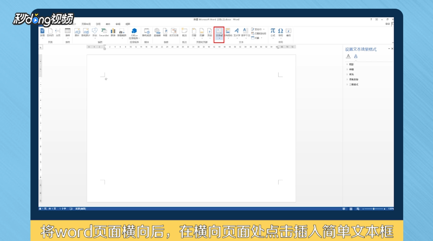Open the Symbol (Ω) button
This screenshot has width=433, height=241.
(280, 32)
